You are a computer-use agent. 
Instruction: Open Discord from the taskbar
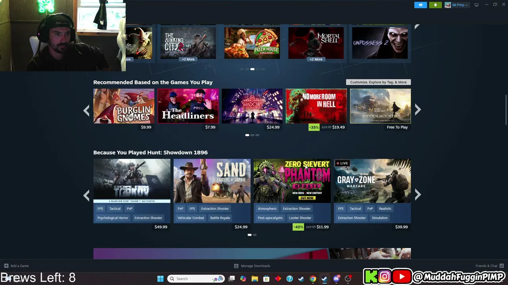[x=337, y=279]
